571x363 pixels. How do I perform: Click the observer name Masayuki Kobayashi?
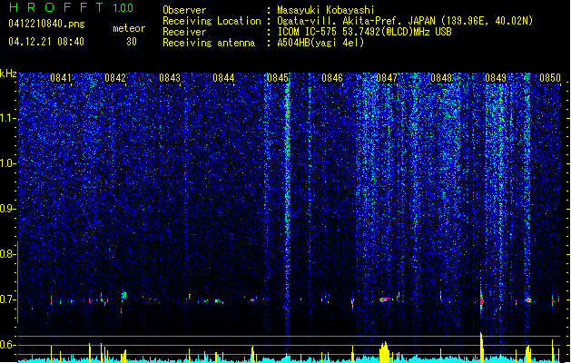point(326,10)
